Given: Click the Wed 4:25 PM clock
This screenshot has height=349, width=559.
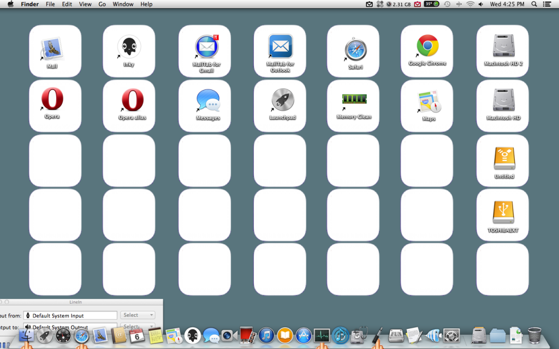Looking at the screenshot, I should point(507,4).
